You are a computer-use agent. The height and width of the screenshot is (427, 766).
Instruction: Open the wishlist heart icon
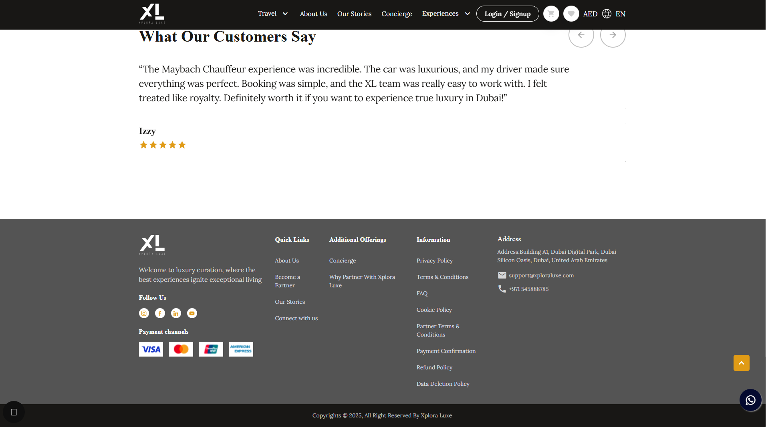point(571,14)
